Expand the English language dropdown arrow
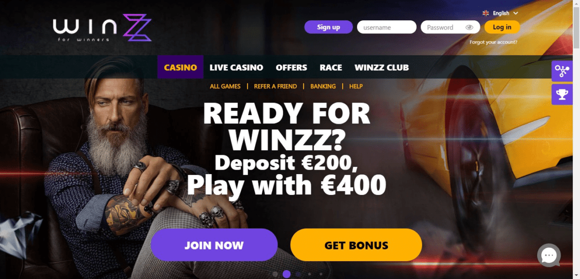Screen dimensions: 580x279 tap(516, 14)
